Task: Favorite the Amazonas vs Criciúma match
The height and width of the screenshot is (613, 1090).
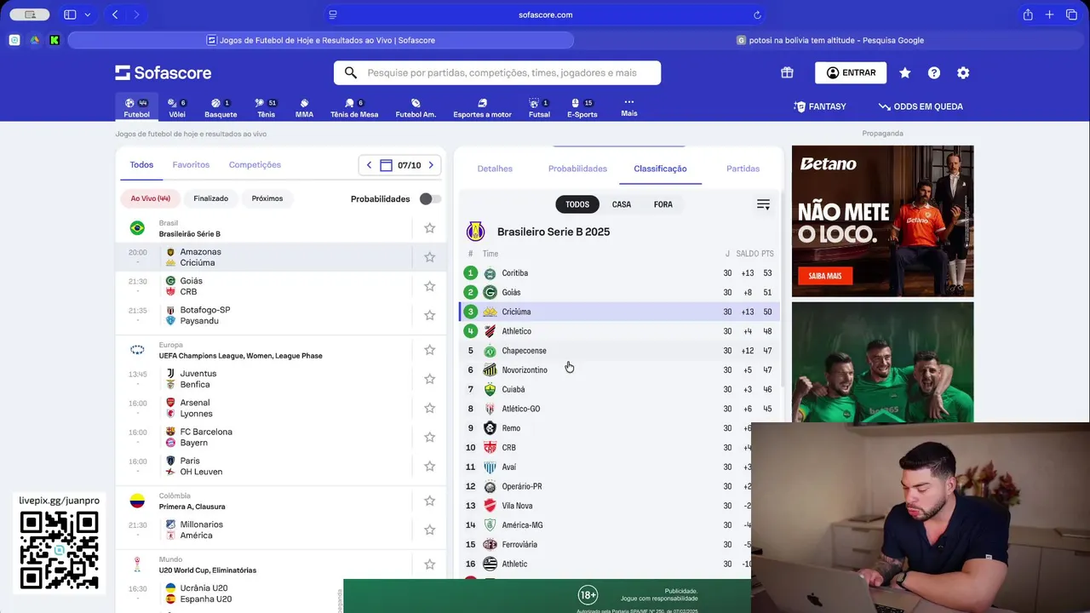Action: pyautogui.click(x=430, y=257)
